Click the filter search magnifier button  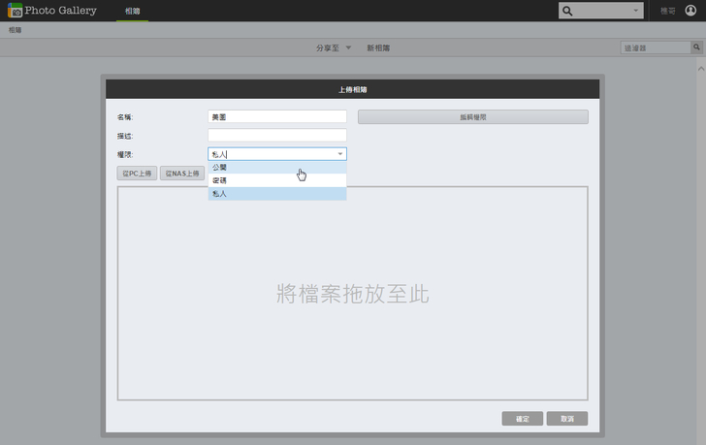click(x=696, y=48)
